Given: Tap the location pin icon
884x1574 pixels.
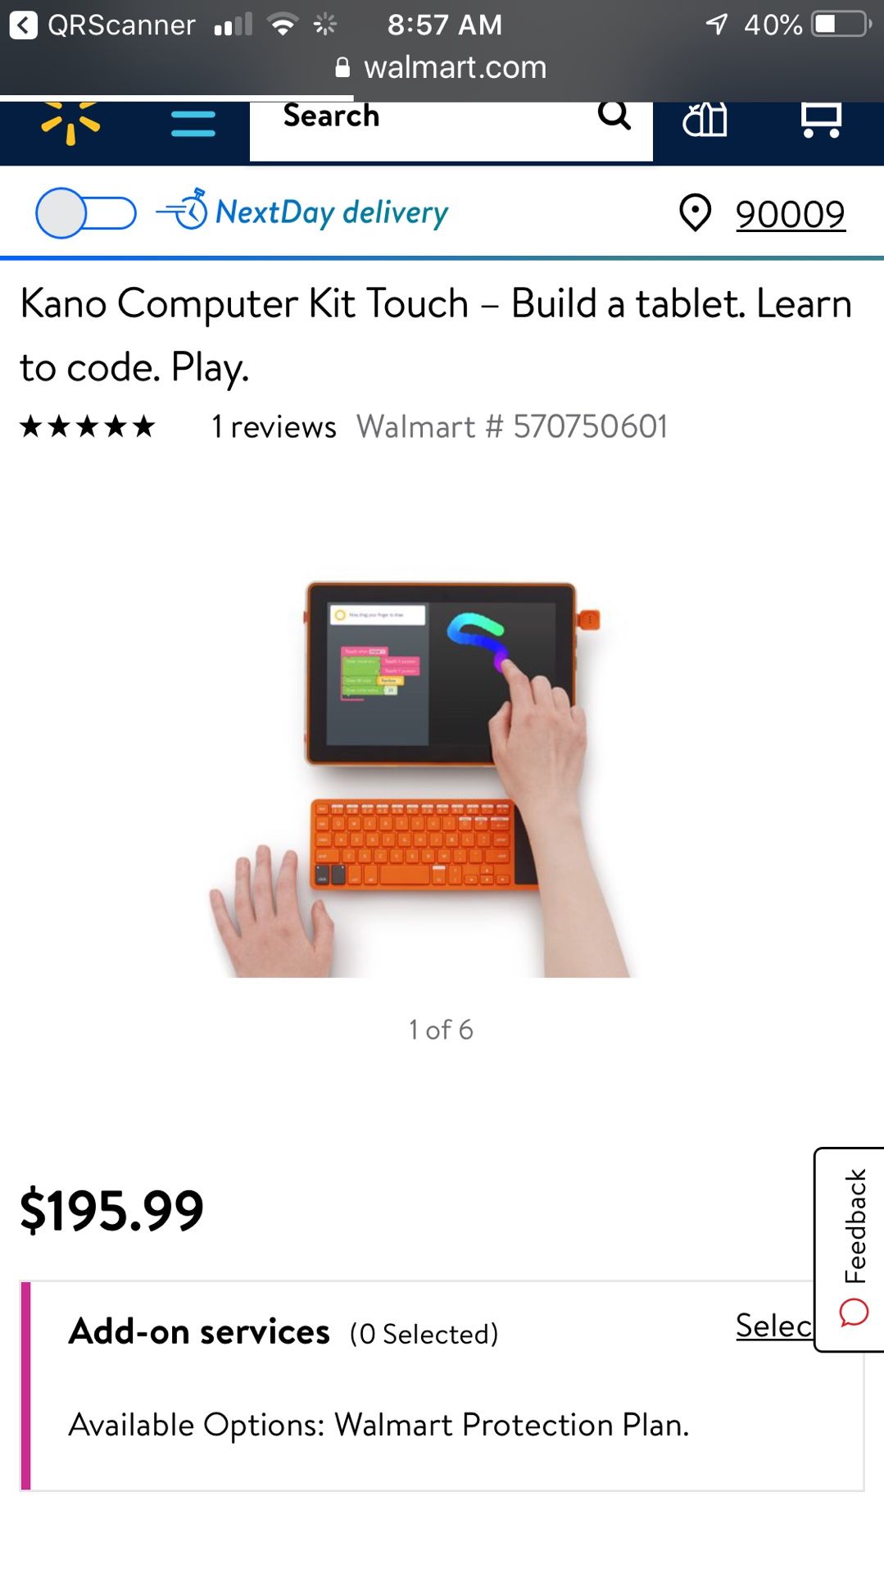Looking at the screenshot, I should click(x=696, y=213).
